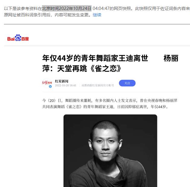Click the opening paragraph starting 今（20）日
The image size is (190, 187).
110,103
